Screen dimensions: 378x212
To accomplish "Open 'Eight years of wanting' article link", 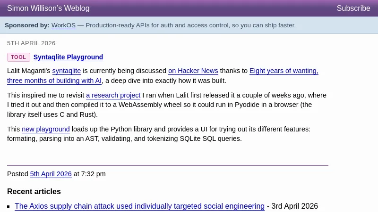I will click(x=283, y=71).
